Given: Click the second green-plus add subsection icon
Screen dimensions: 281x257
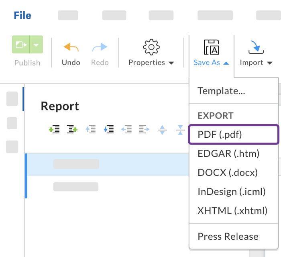Looking at the screenshot, I should [72, 129].
